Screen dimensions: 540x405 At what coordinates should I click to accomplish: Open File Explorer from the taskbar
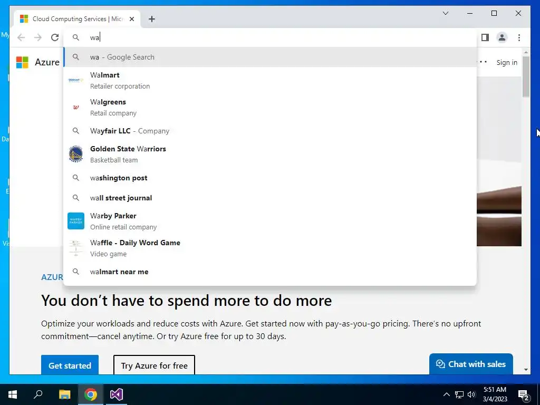(64, 394)
